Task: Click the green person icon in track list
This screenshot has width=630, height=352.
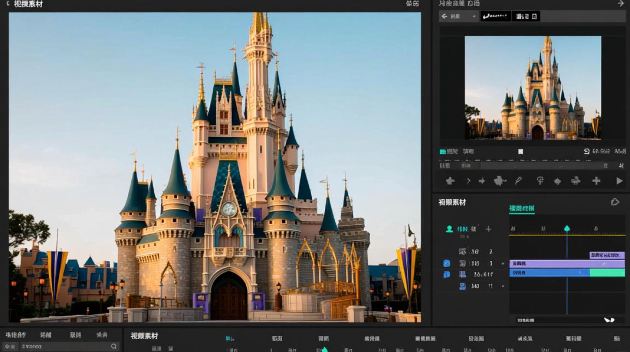Action: (x=449, y=229)
